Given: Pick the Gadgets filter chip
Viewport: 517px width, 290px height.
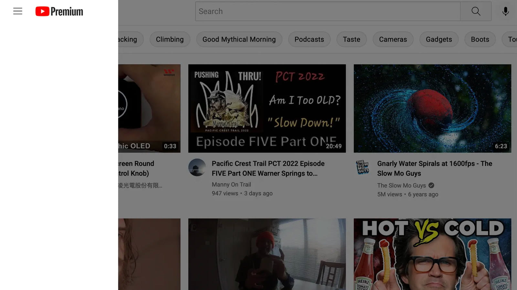Looking at the screenshot, I should 438,39.
